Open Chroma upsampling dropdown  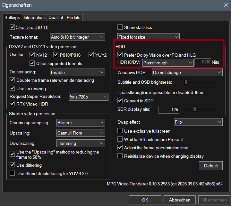point(81,123)
